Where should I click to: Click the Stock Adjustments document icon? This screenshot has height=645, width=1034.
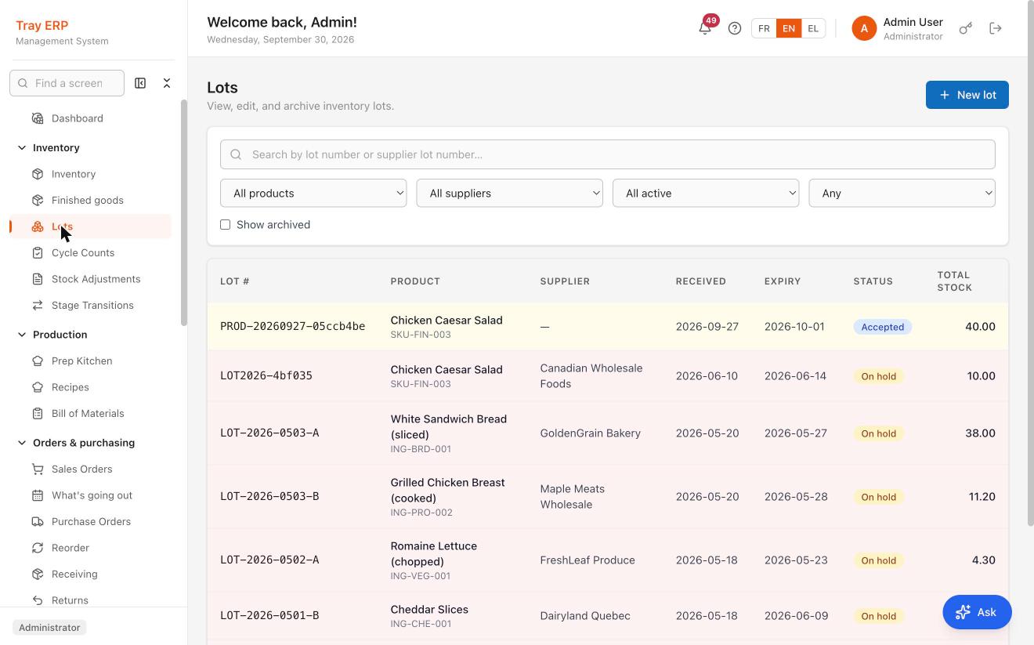pyautogui.click(x=38, y=279)
